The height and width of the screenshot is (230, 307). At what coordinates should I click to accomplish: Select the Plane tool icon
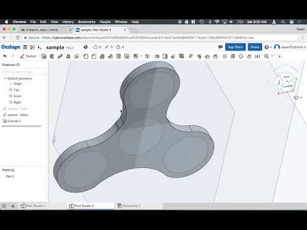tap(224, 56)
